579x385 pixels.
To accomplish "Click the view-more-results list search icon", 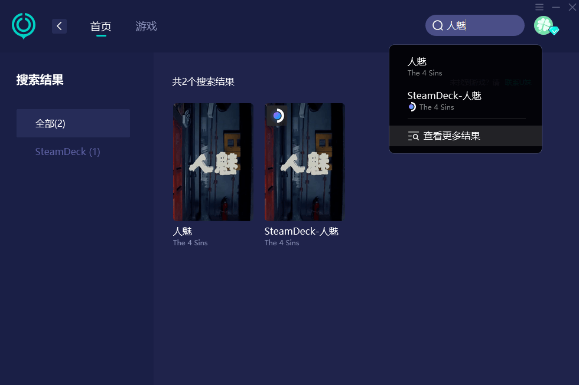I will tap(413, 136).
